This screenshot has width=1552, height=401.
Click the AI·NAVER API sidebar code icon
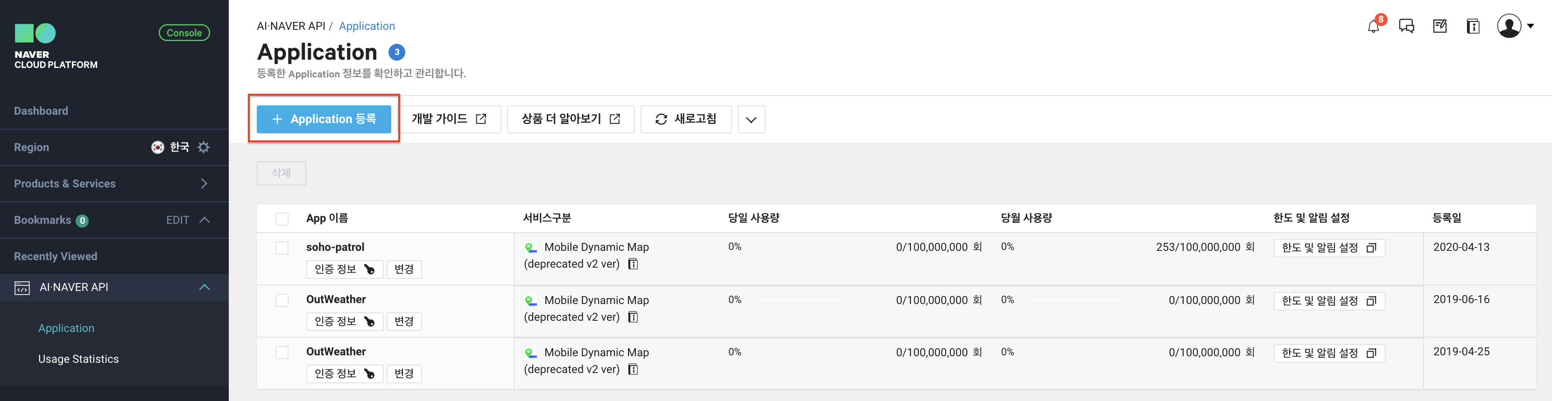[22, 288]
